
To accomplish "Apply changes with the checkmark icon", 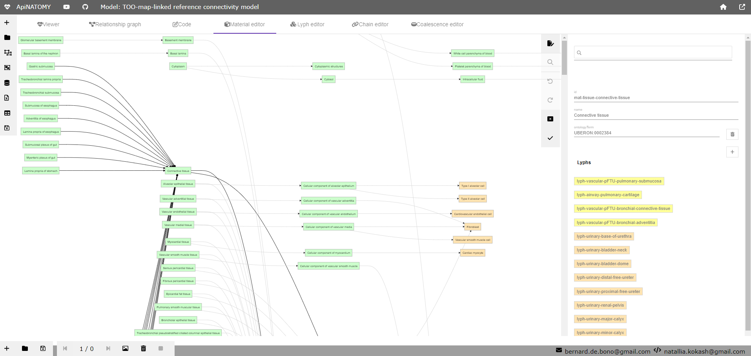I will tap(550, 138).
